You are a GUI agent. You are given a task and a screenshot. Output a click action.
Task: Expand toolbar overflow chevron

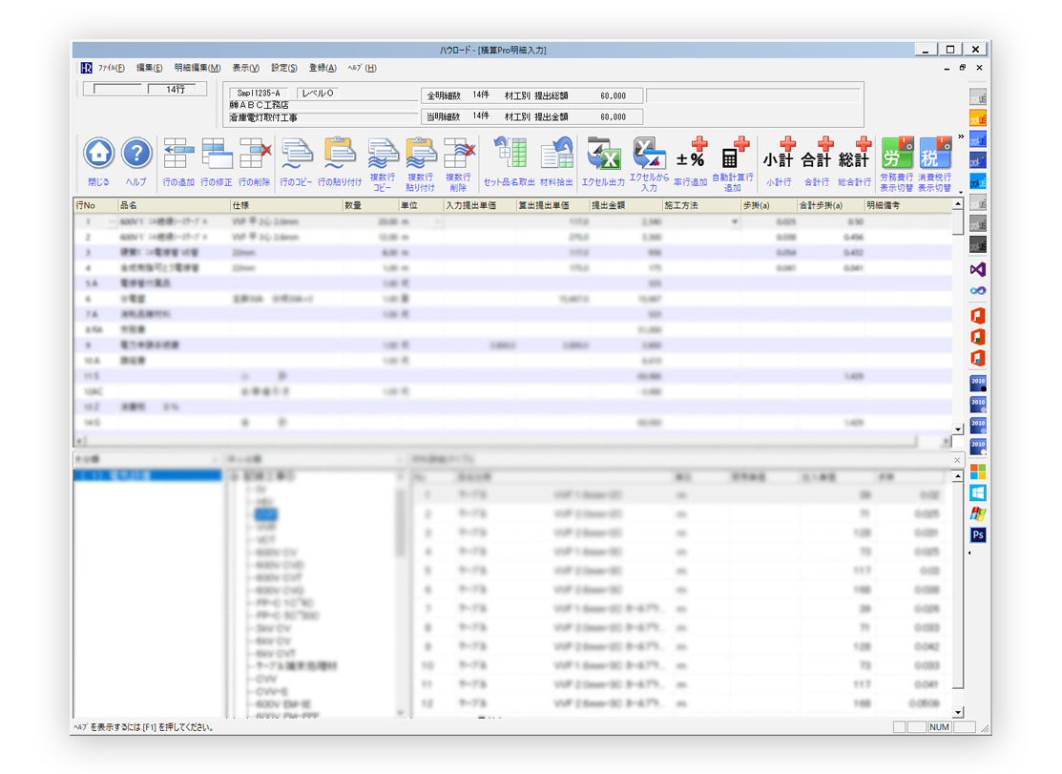(x=960, y=137)
